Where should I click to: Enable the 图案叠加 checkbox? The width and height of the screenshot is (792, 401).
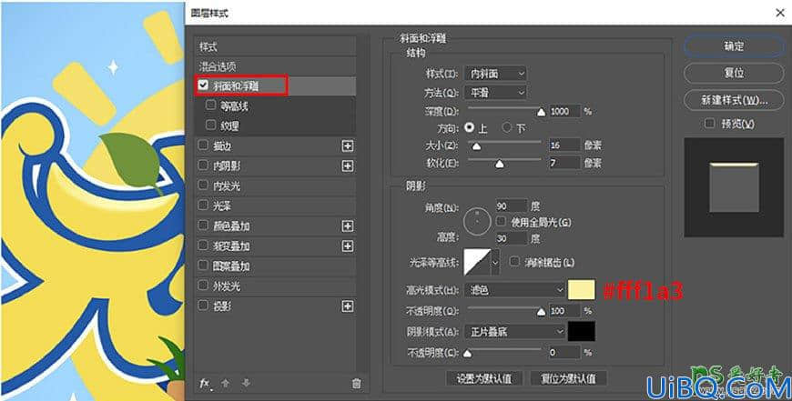click(203, 266)
